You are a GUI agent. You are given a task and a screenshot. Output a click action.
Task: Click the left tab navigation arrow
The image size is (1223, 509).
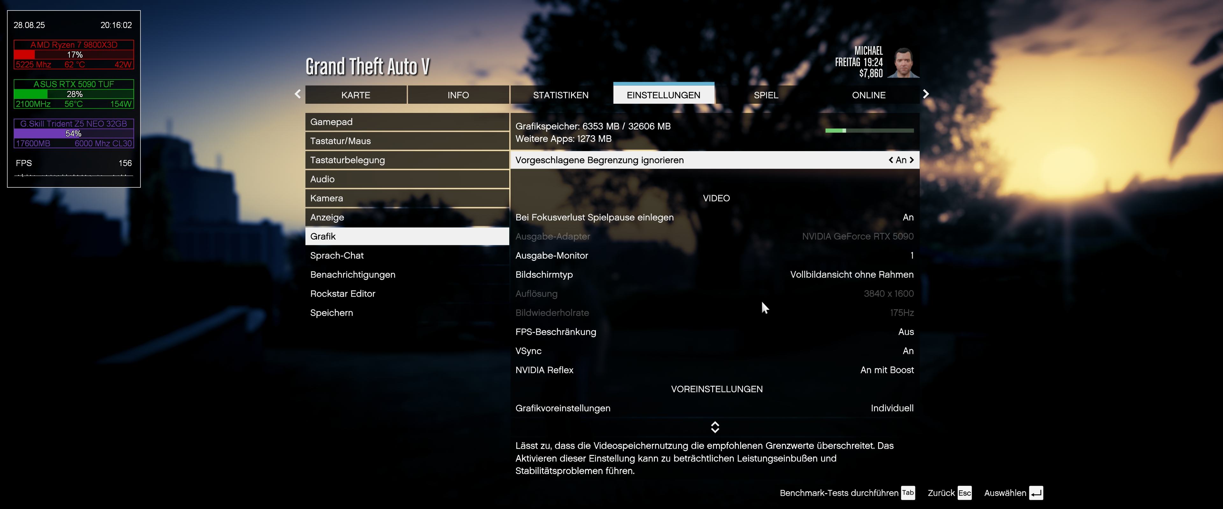(x=298, y=94)
